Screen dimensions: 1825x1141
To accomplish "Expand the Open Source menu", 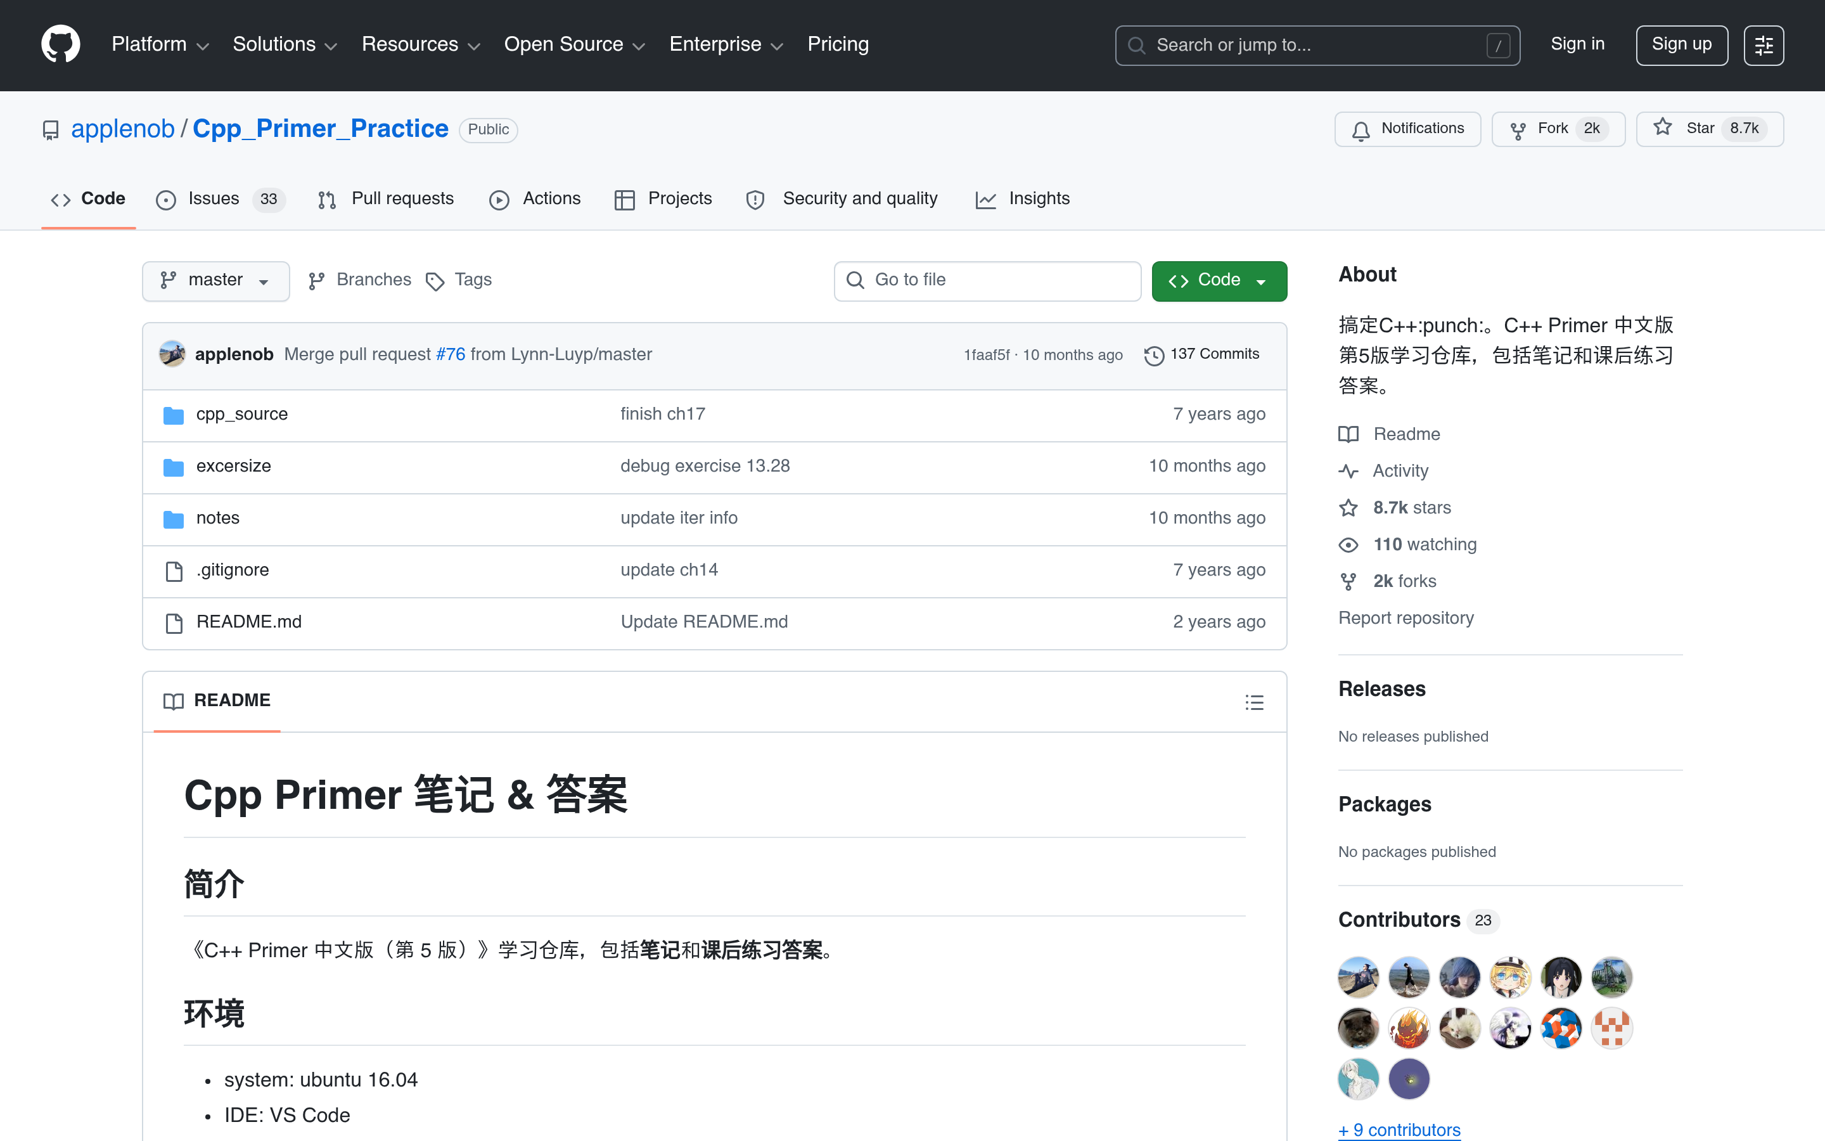I will 575,44.
